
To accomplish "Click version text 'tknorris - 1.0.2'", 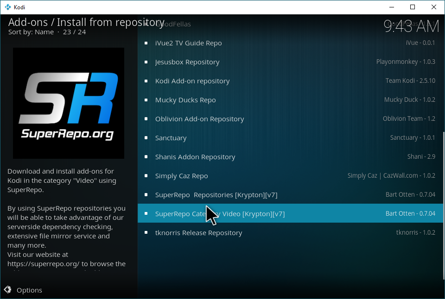I will [415, 233].
